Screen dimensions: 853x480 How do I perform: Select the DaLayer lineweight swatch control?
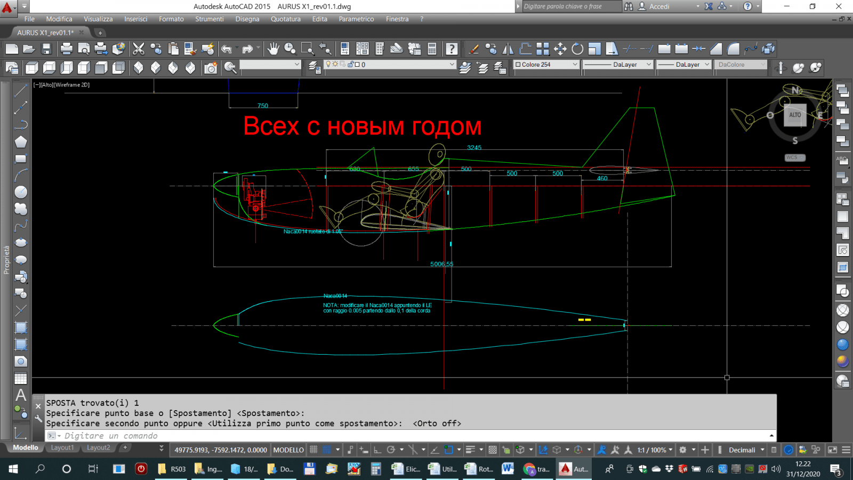point(684,65)
